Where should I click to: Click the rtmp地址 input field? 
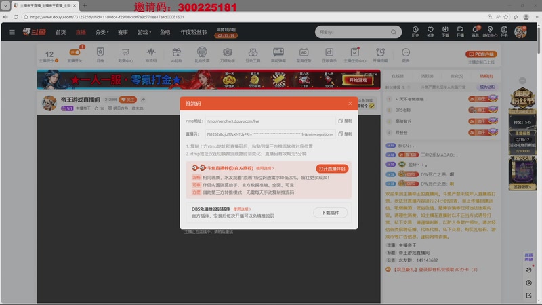270,121
